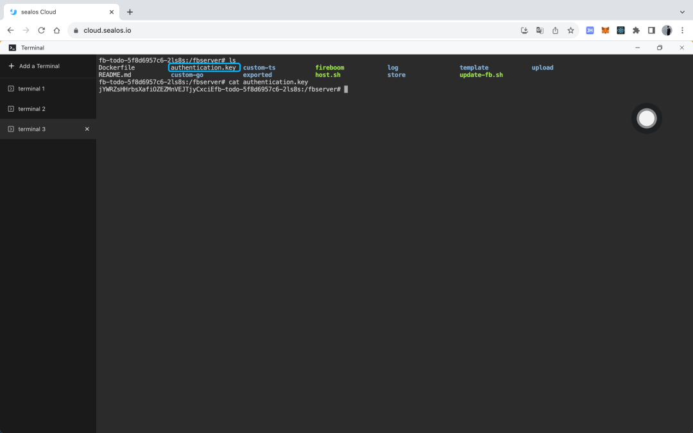Click the upload directory name

[x=542, y=67]
